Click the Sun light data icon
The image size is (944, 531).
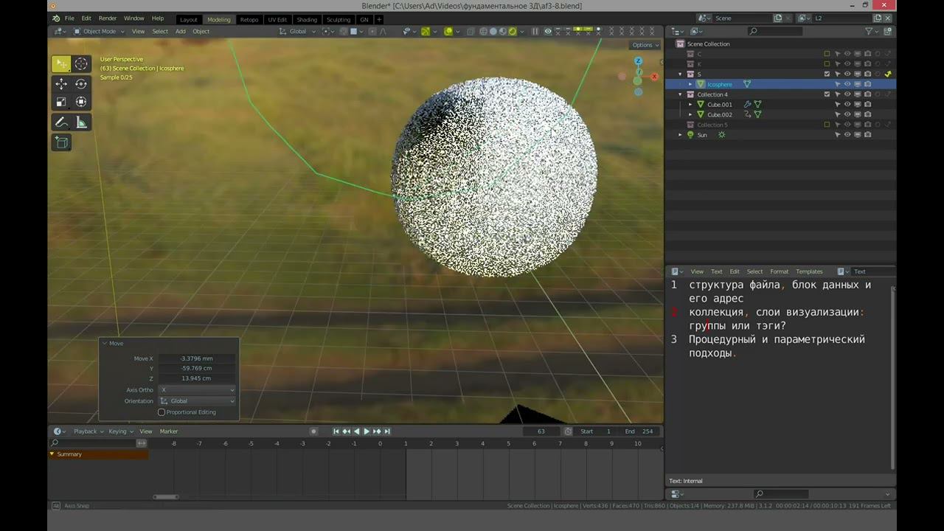click(721, 135)
